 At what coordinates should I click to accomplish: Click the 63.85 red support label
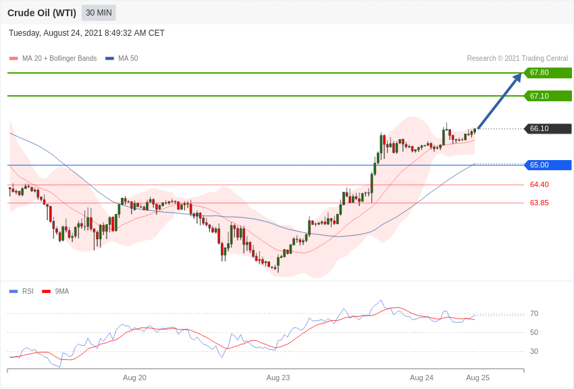[540, 203]
